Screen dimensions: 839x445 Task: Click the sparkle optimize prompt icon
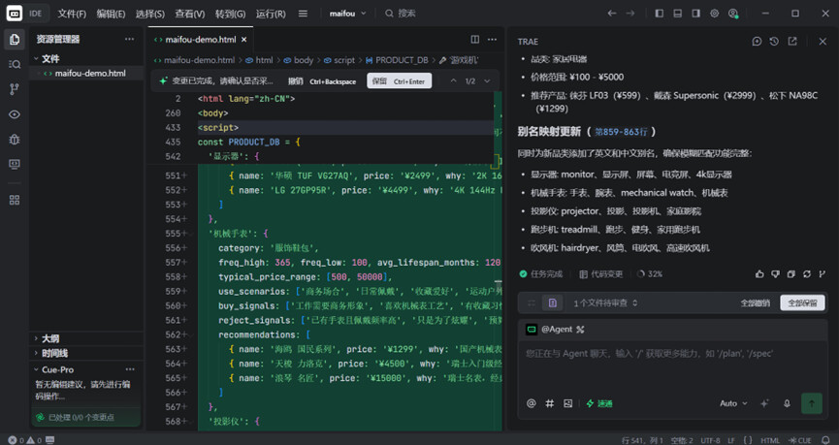(x=764, y=403)
